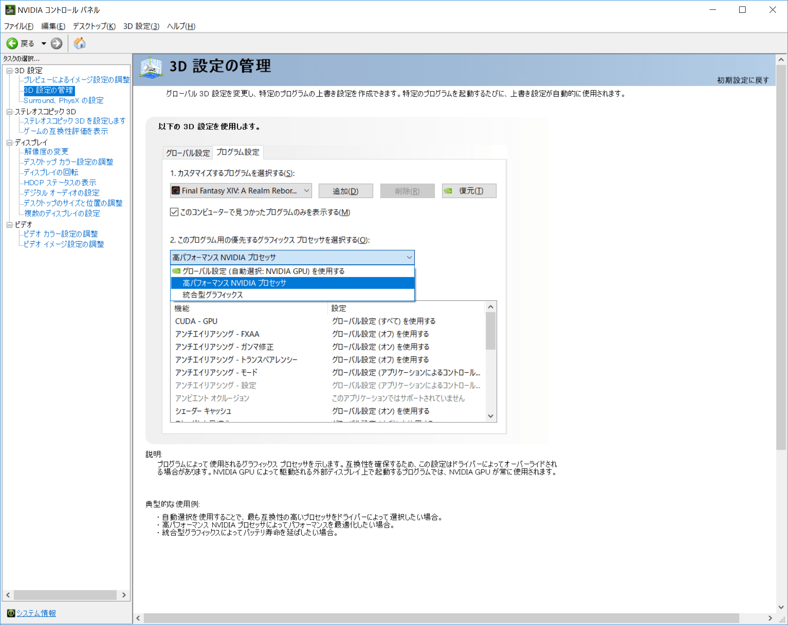
Task: Open the program selection dropdown
Action: tap(241, 191)
